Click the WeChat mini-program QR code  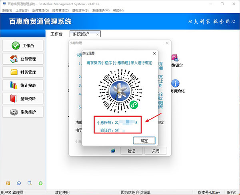click(x=120, y=91)
